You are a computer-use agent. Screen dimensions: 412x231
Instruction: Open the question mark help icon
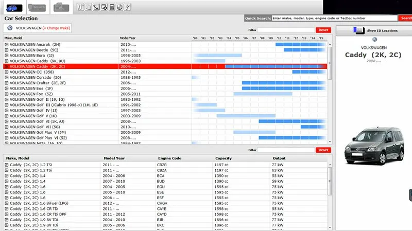pos(127,7)
